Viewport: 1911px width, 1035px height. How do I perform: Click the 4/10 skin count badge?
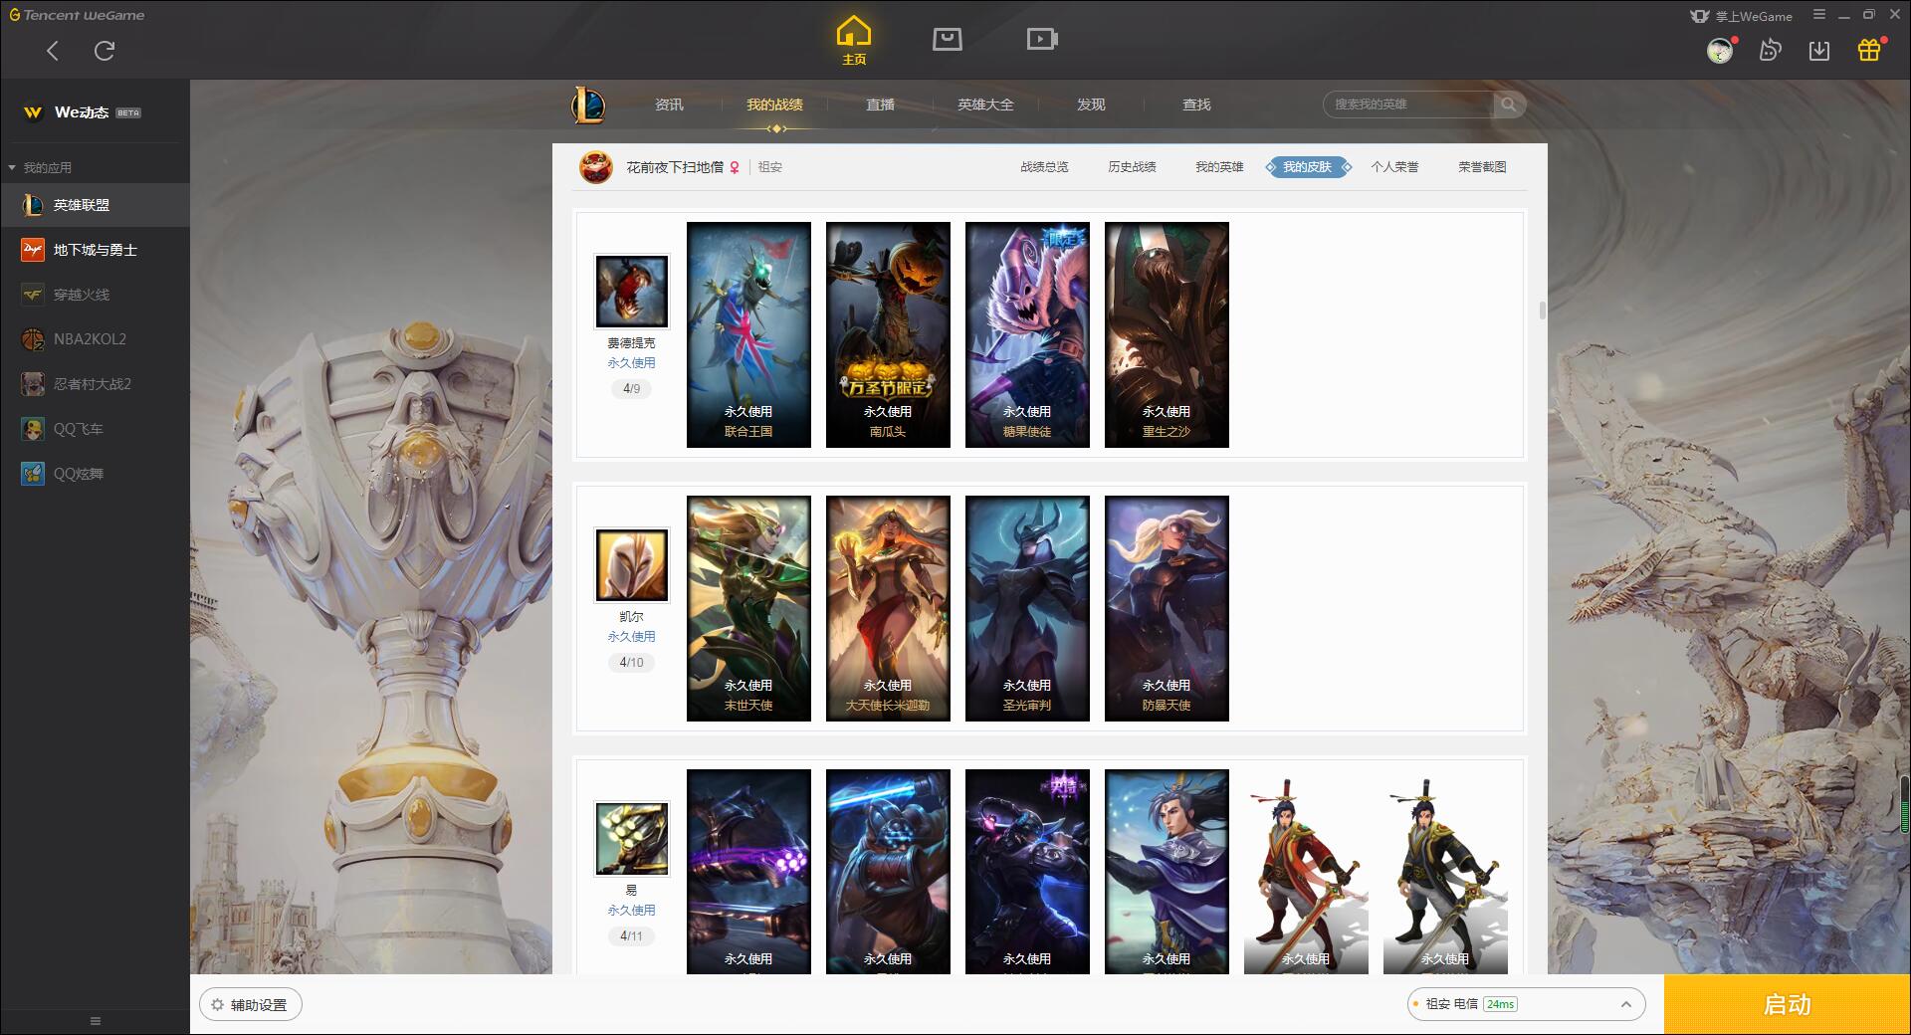coord(631,663)
